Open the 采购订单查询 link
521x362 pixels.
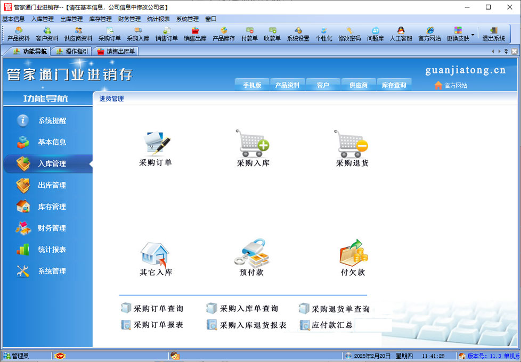pos(158,309)
